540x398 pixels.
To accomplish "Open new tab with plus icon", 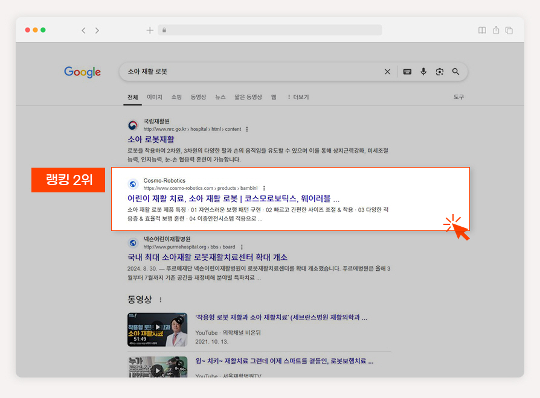I will coord(150,30).
